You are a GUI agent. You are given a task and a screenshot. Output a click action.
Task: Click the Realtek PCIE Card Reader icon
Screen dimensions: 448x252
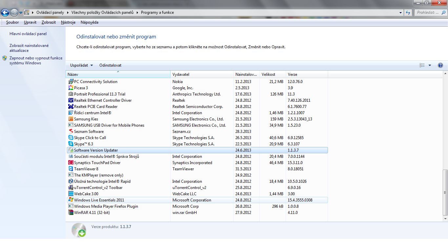[71, 107]
